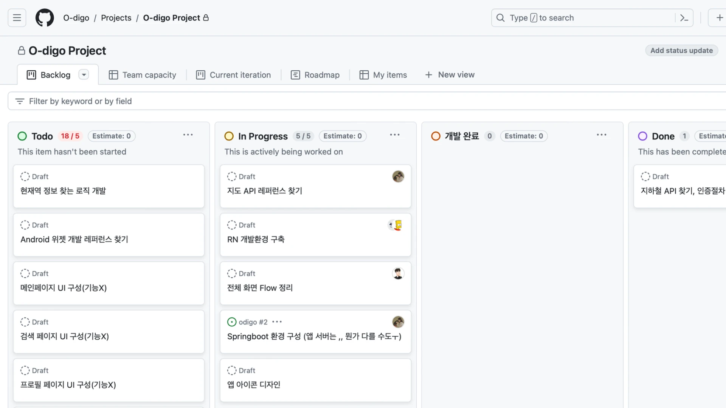Image resolution: width=726 pixels, height=408 pixels.
Task: Click the Add status update button
Action: point(681,51)
